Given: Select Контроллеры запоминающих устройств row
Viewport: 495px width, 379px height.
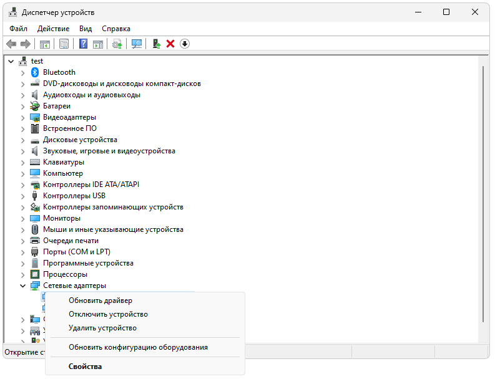Looking at the screenshot, I should tap(113, 207).
